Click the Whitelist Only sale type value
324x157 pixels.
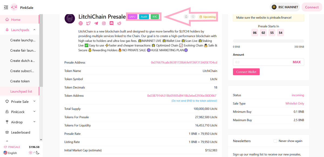click(x=295, y=103)
